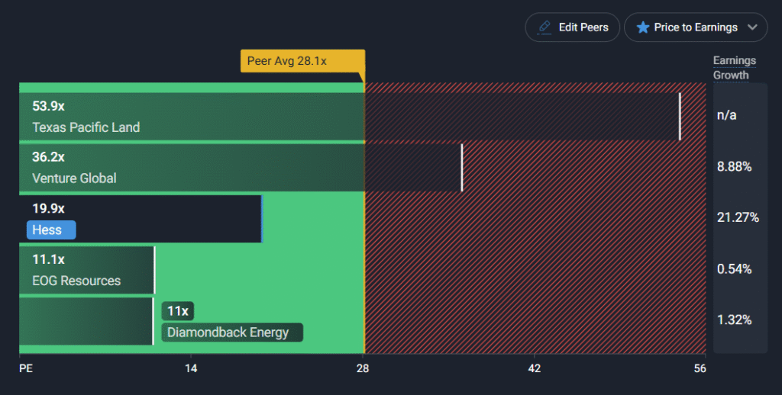This screenshot has height=395, width=782.
Task: Click the pencil icon in Edit Peers
Action: (544, 27)
